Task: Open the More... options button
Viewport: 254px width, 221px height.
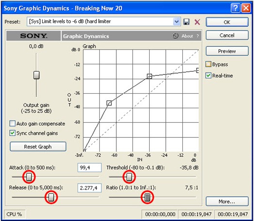Action: point(227,201)
